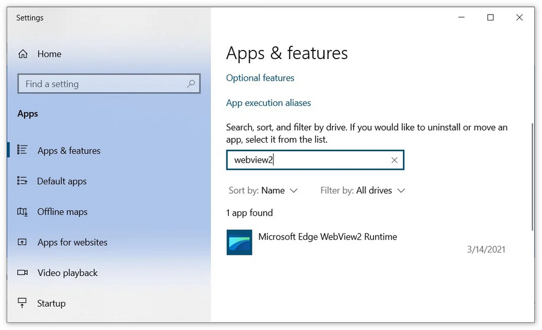Select Apps & features in the sidebar

[x=69, y=151]
